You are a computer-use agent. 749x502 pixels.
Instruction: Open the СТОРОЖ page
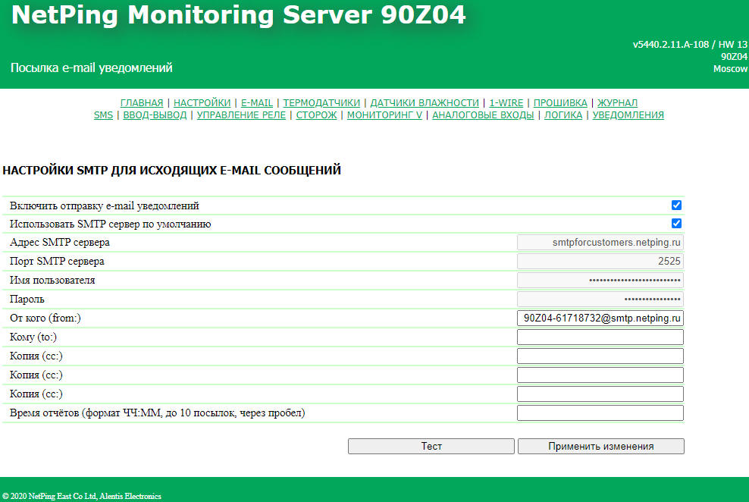(x=316, y=115)
